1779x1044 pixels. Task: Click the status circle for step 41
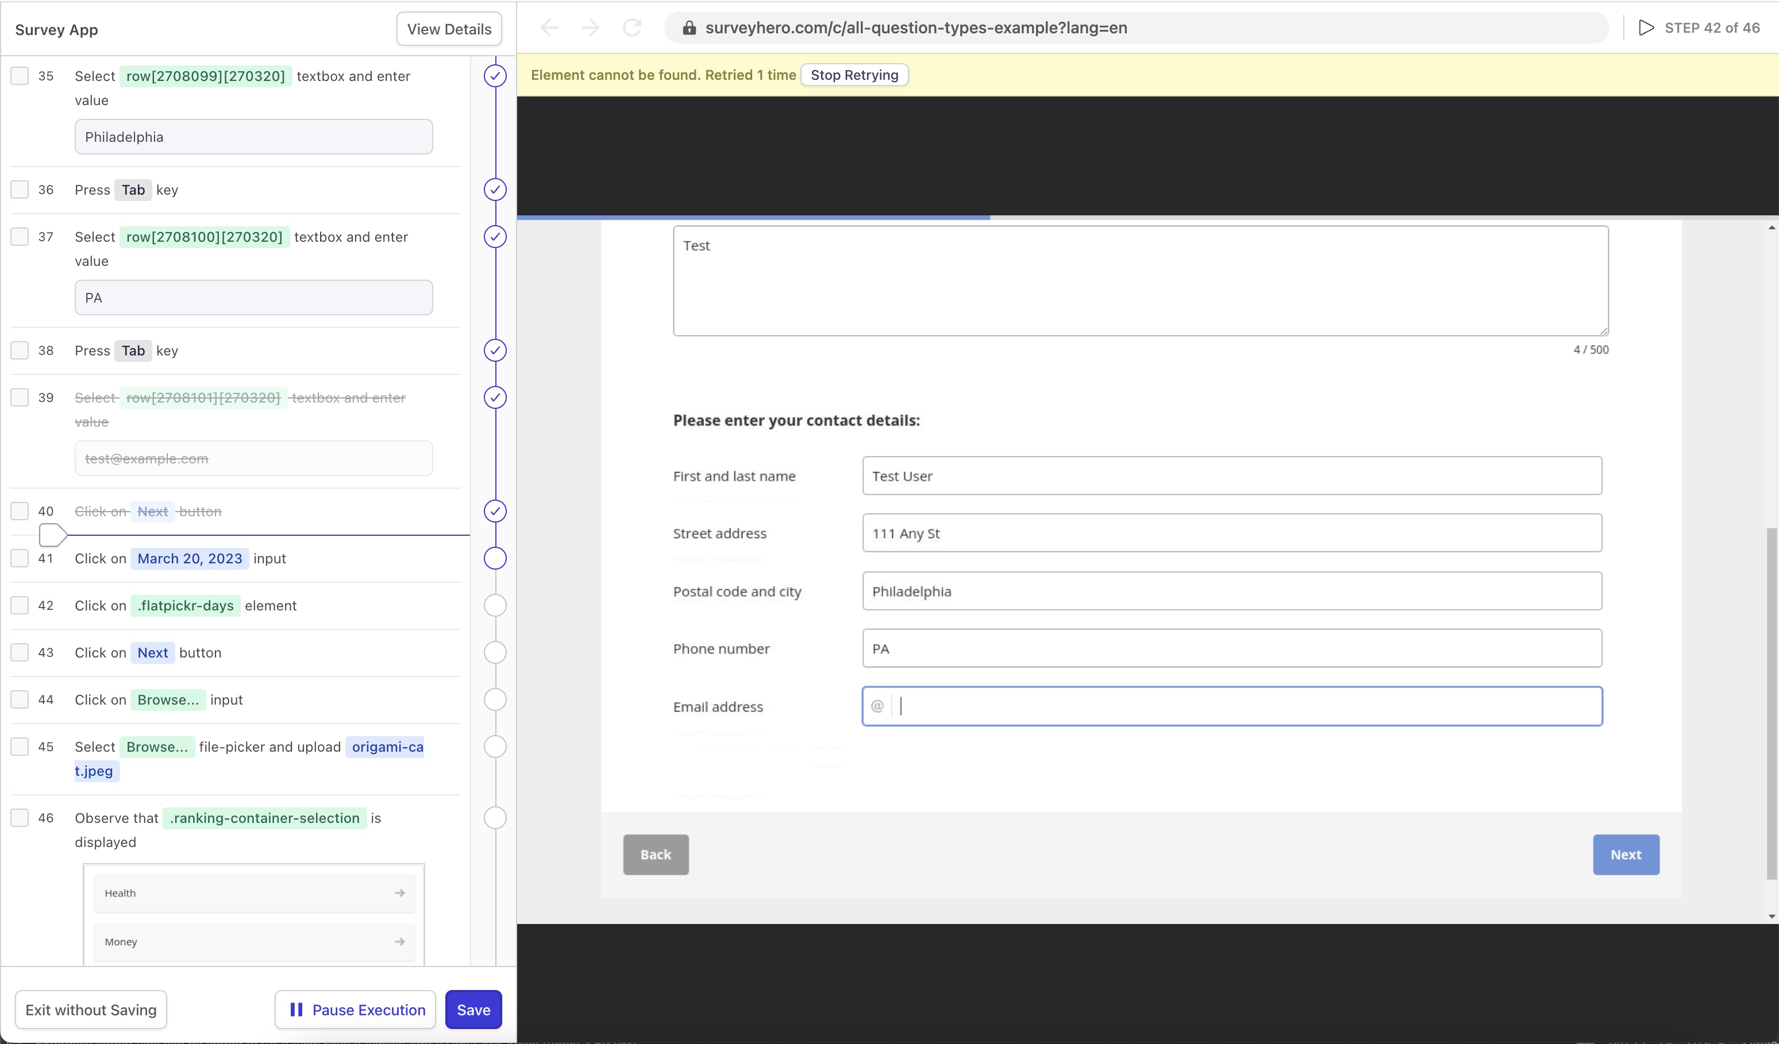495,559
